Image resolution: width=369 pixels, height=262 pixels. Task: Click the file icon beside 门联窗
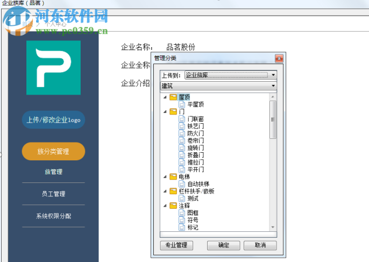pyautogui.click(x=182, y=119)
